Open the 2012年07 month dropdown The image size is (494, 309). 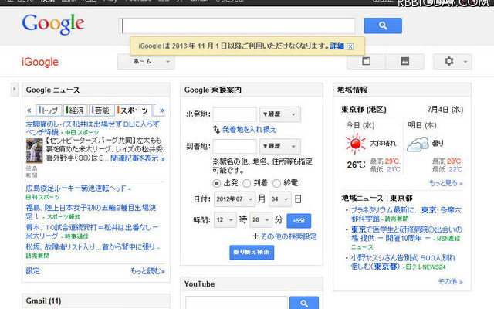235,199
